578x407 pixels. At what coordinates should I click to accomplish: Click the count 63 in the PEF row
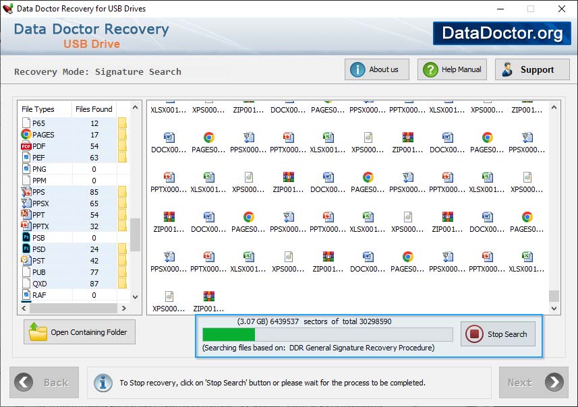pos(94,158)
